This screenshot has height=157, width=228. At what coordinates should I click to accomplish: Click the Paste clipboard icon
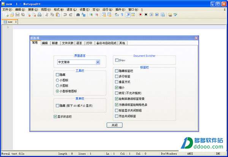pos(58,15)
